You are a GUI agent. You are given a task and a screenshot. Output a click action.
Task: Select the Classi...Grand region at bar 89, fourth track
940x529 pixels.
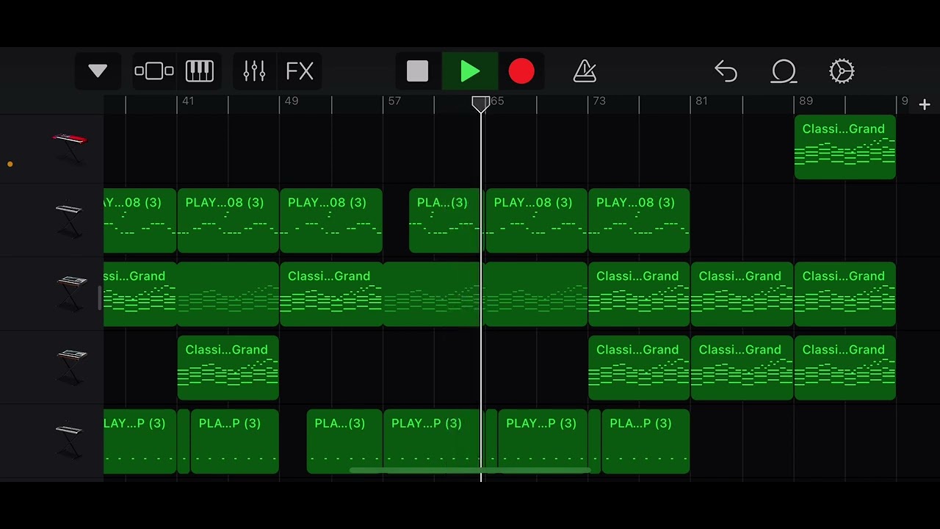click(845, 367)
